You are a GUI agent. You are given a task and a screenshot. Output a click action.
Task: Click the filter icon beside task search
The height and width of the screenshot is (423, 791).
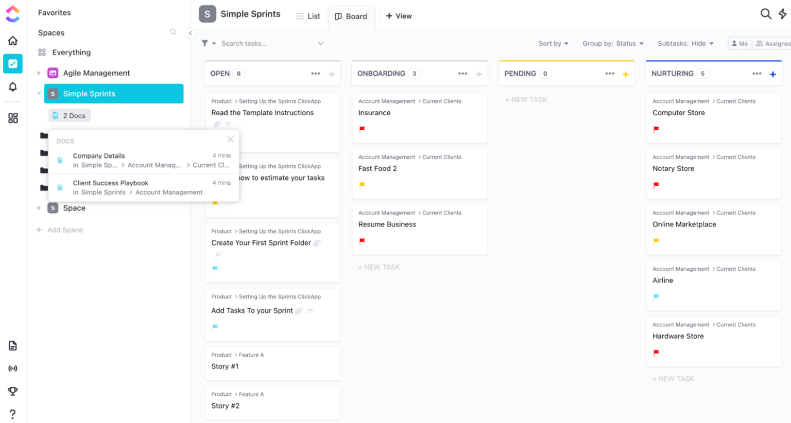tap(205, 43)
